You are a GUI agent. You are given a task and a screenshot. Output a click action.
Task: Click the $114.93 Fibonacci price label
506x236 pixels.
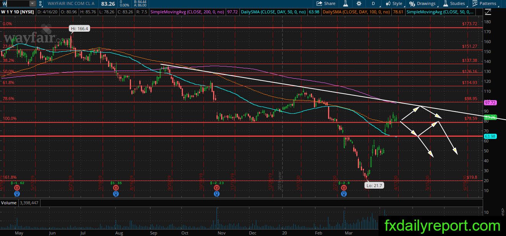[470, 83]
